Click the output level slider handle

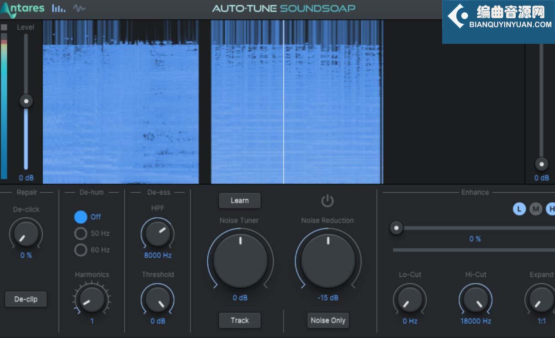[x=541, y=164]
